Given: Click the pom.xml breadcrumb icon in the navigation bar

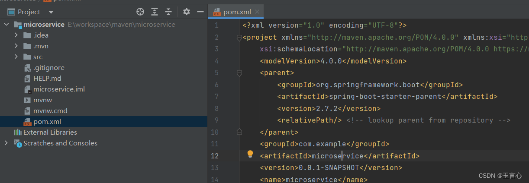Looking at the screenshot, I should tap(47, 1).
